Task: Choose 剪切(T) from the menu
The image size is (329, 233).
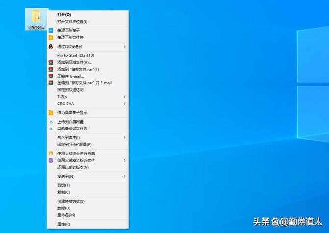Action: click(88, 185)
